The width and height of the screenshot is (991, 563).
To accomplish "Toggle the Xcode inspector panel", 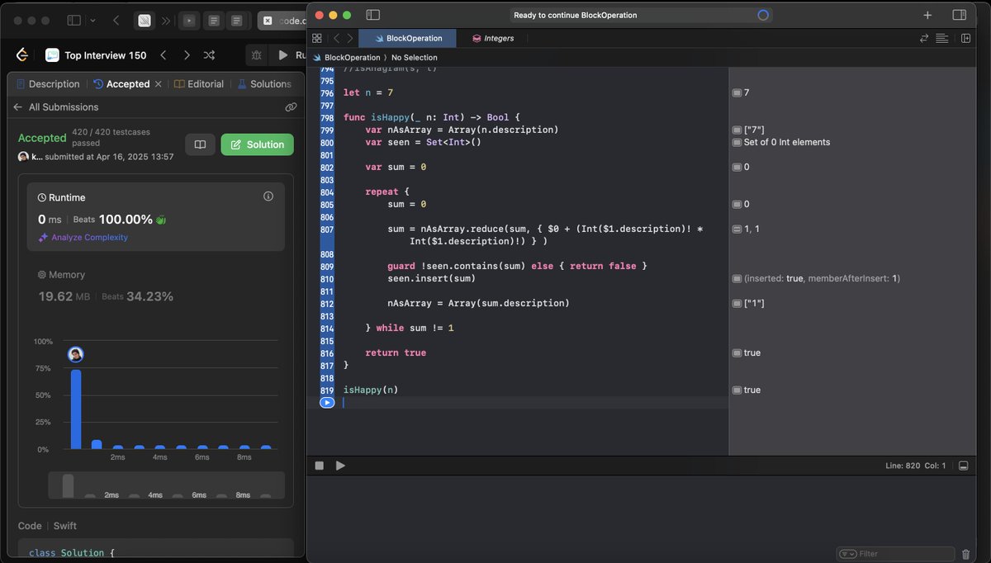I will coord(959,15).
